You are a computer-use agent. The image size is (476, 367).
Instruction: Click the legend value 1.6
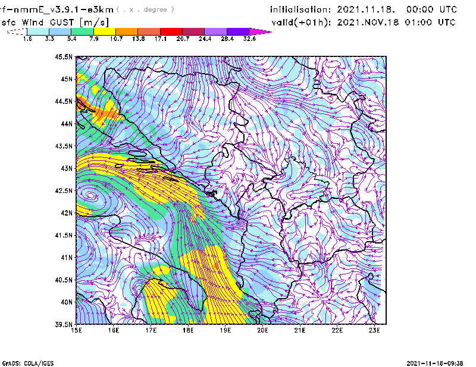click(x=27, y=39)
